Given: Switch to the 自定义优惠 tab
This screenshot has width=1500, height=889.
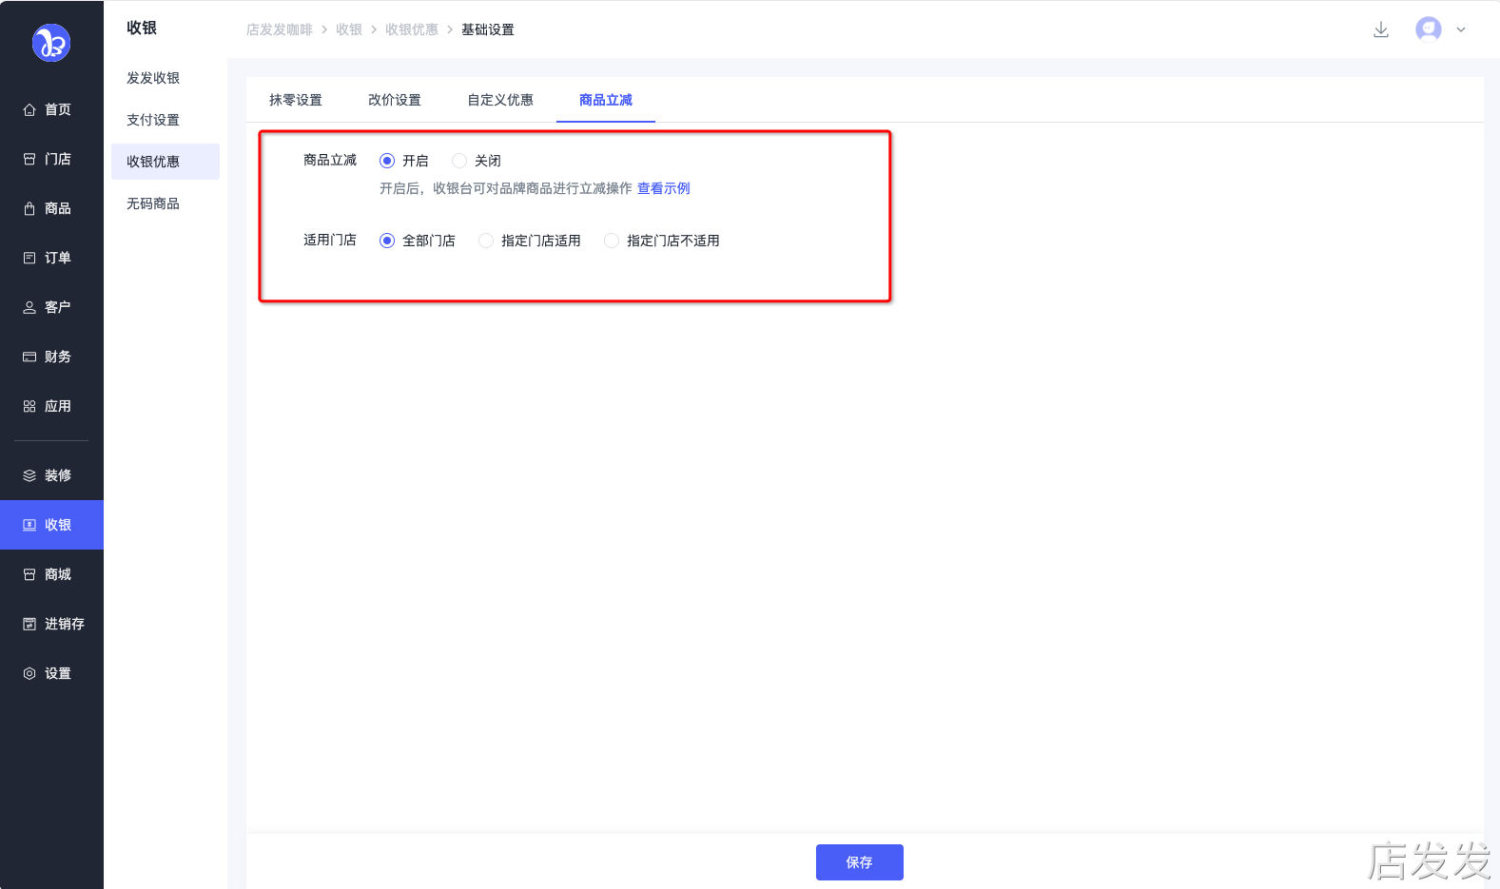Looking at the screenshot, I should pos(500,100).
